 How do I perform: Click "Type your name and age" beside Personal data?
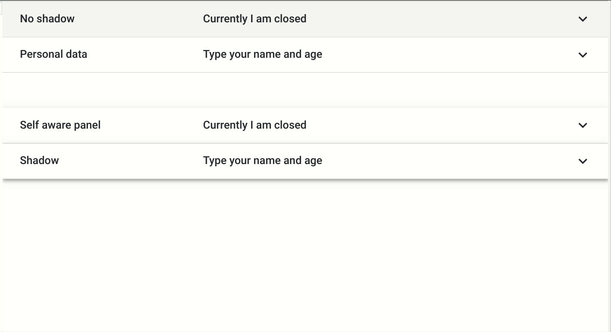[x=262, y=54]
